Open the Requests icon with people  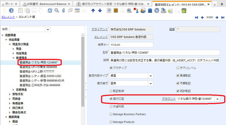pyautogui.click(x=143, y=10)
